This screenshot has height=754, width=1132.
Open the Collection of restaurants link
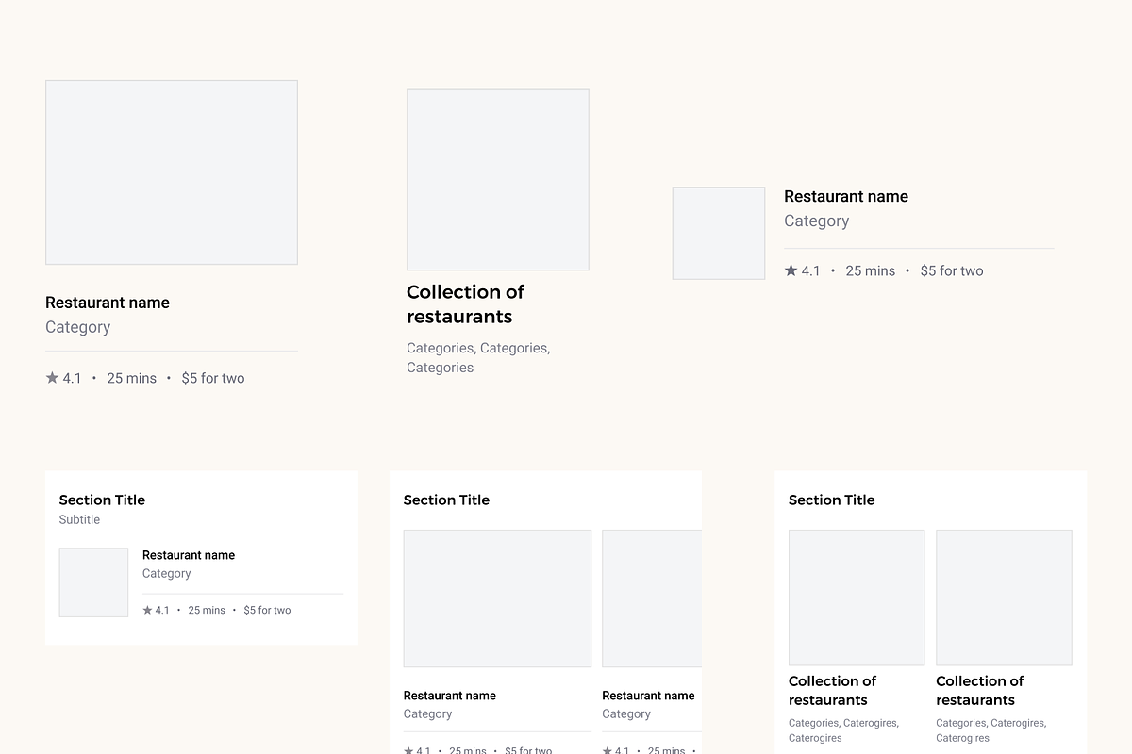(x=465, y=303)
